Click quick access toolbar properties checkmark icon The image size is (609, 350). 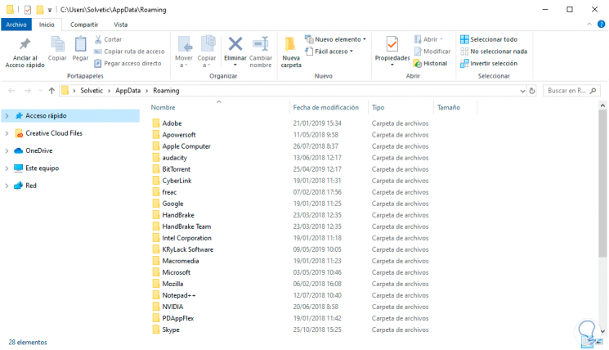(28, 10)
